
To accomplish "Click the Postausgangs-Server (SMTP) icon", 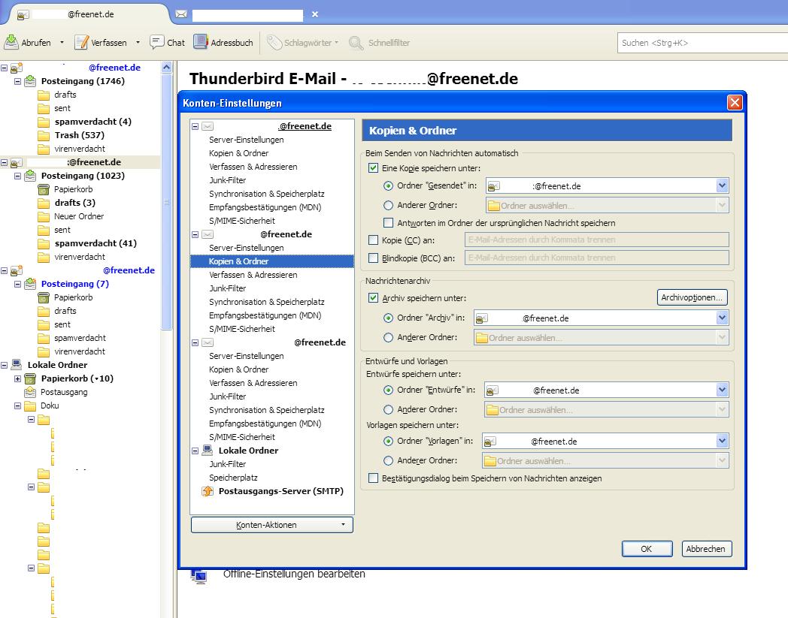I will click(x=207, y=491).
